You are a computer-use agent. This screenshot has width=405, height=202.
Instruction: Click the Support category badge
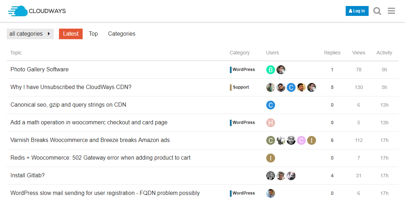[x=240, y=87]
